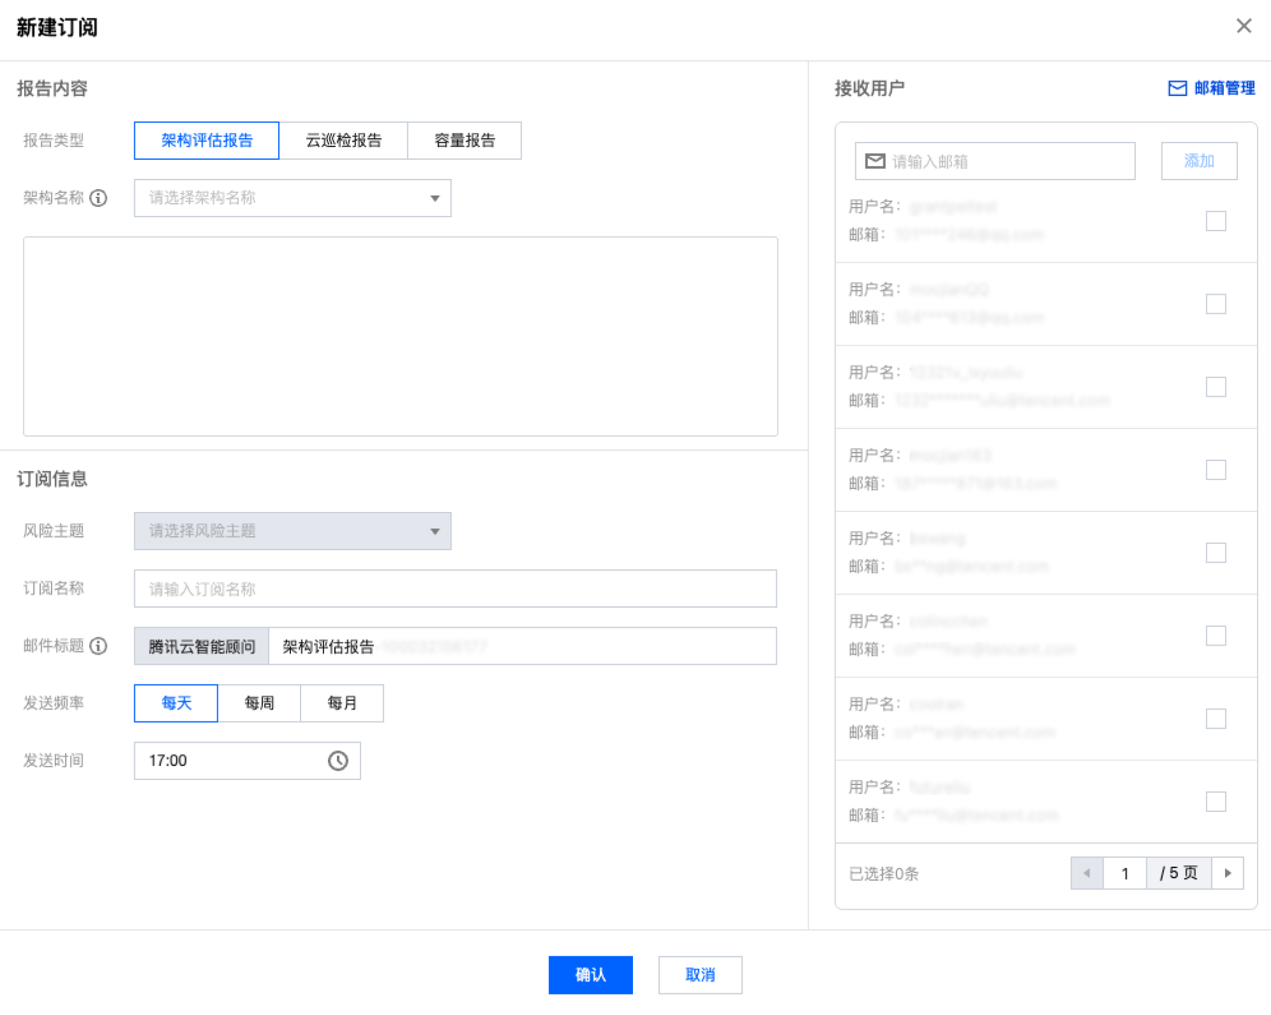Click info icon beside 架构名称
Image resolution: width=1271 pixels, height=1015 pixels.
coord(98,198)
